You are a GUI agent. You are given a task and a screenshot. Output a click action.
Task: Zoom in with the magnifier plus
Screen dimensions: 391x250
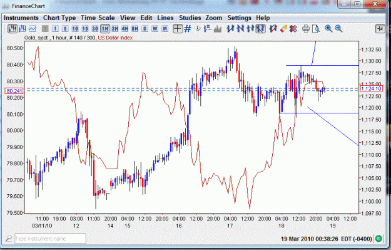328,29
